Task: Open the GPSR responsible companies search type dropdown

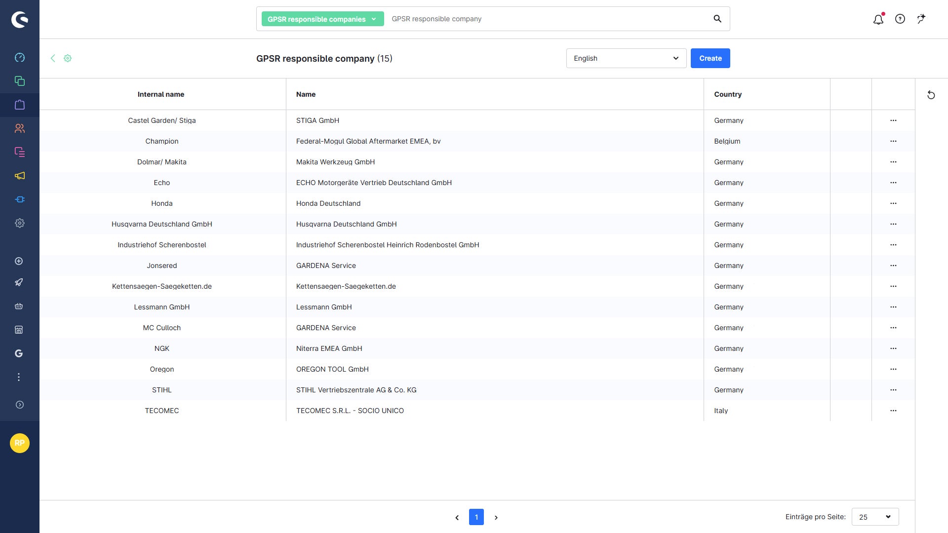Action: point(322,19)
